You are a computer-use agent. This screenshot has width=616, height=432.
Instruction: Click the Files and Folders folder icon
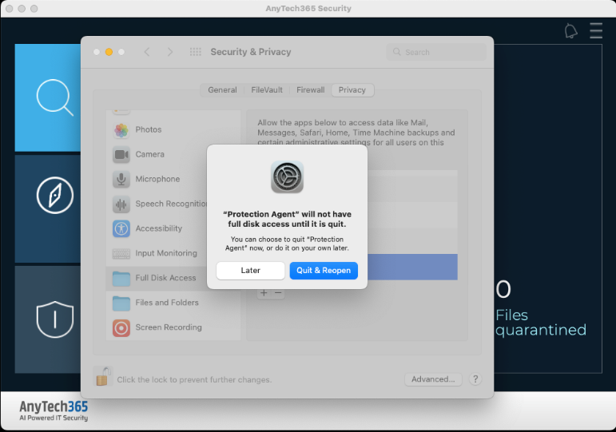(x=121, y=303)
